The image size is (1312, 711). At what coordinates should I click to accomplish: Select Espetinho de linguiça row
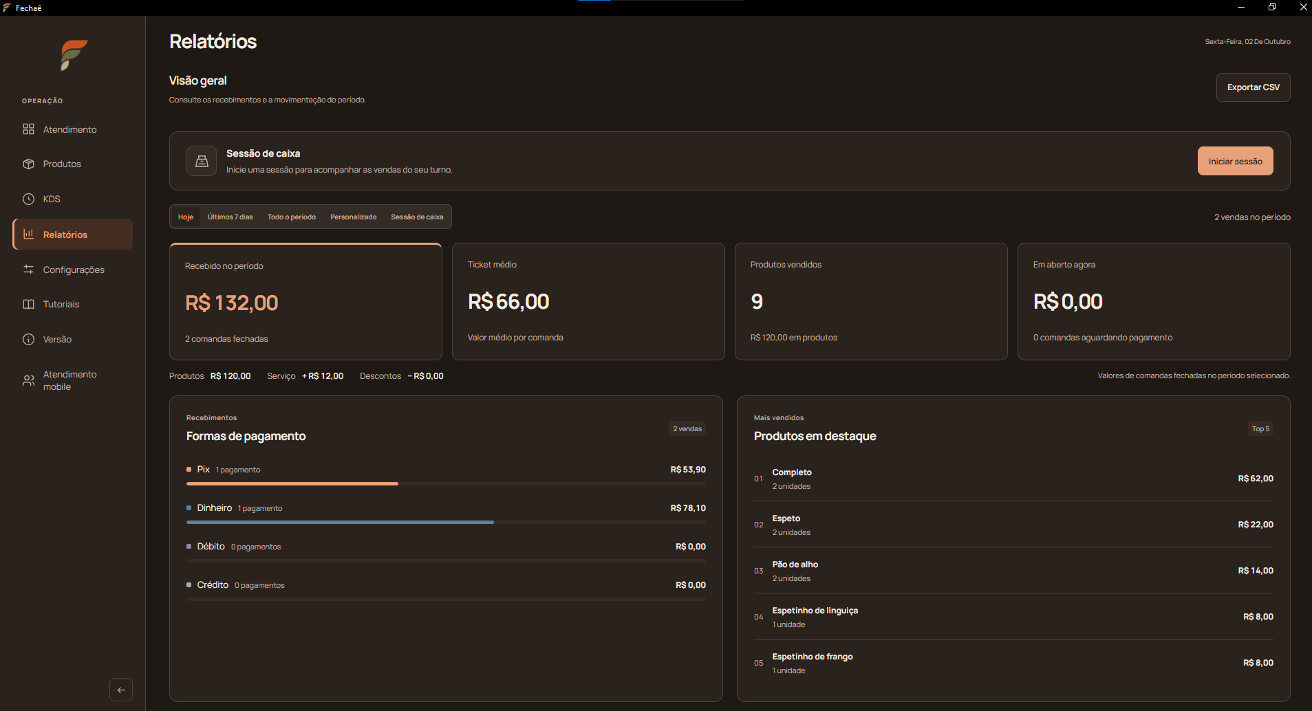click(x=1013, y=617)
